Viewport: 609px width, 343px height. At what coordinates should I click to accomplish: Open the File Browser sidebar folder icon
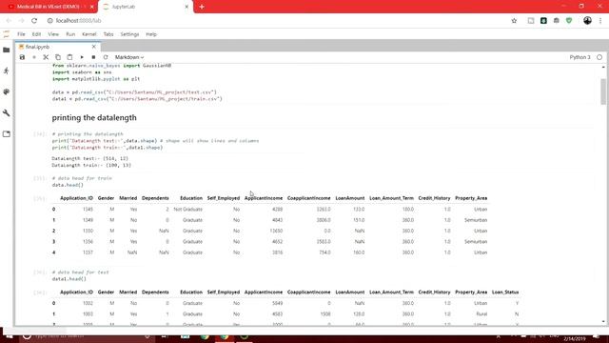tap(7, 50)
